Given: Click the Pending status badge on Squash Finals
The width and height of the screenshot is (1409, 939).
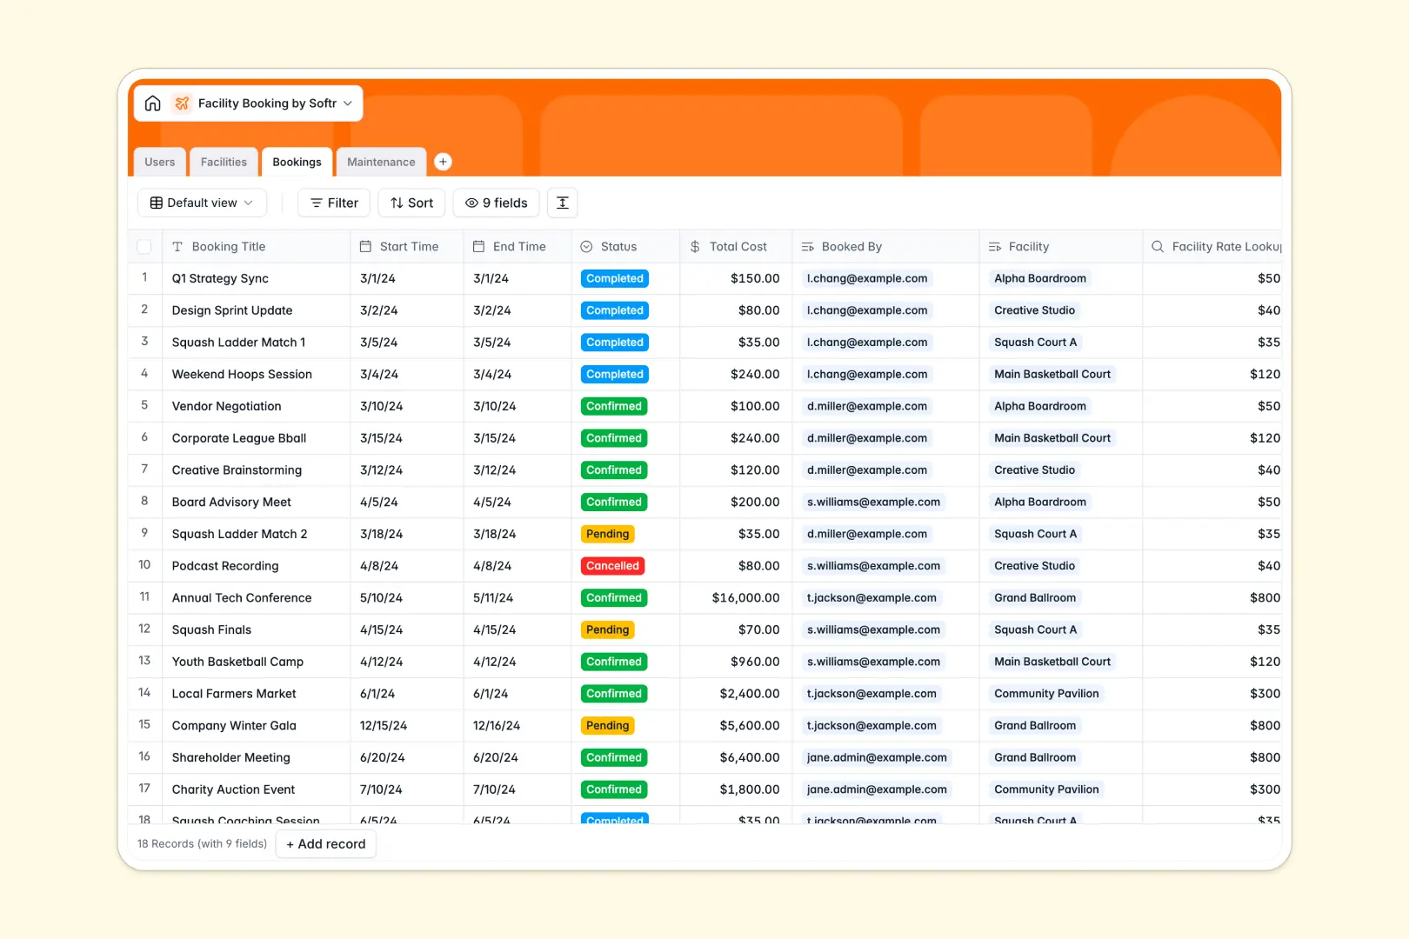Looking at the screenshot, I should [606, 629].
